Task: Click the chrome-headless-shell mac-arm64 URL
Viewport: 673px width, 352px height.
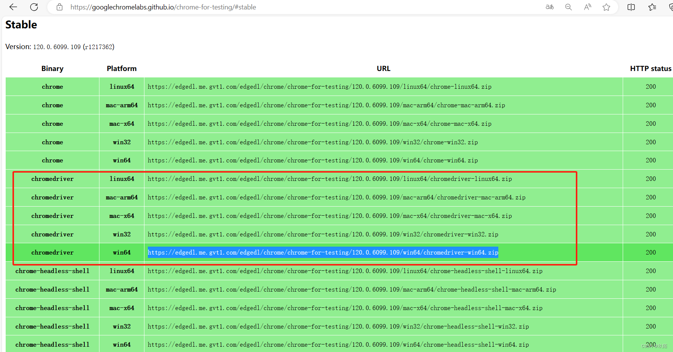Action: point(352,289)
